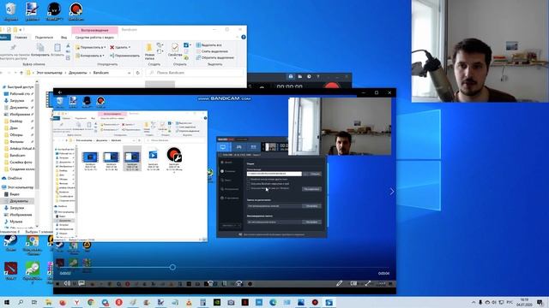
Task: Select the Средства работы с видео tab
Action: pos(94,37)
